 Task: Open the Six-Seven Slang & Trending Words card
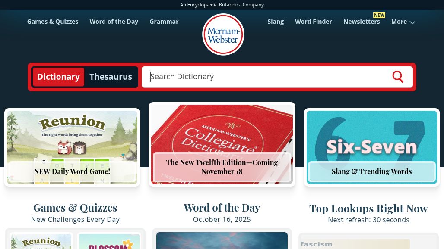point(372,147)
